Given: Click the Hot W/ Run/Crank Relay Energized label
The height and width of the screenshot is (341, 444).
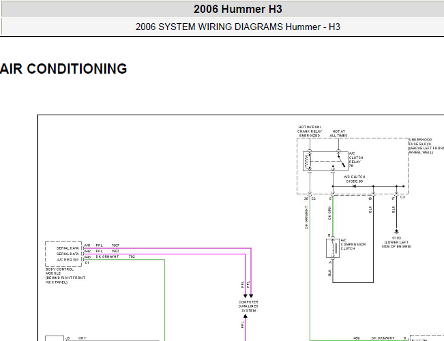Looking at the screenshot, I should 310,132.
